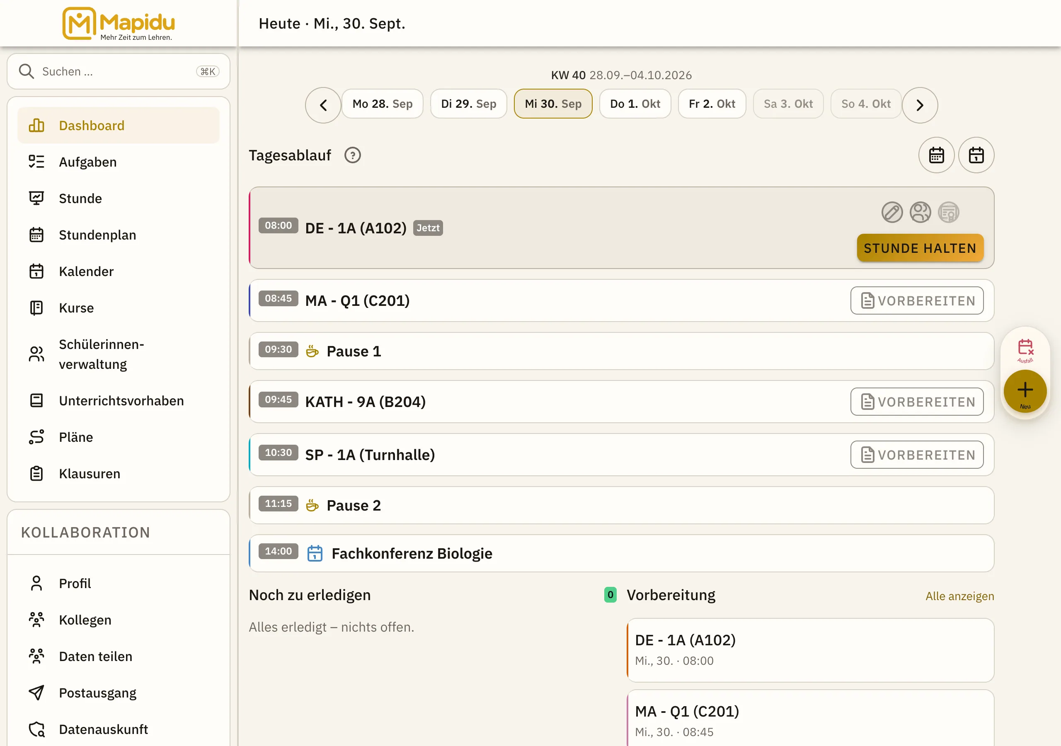Select day tab So 4. Okt
This screenshot has height=746, width=1061.
click(x=865, y=104)
